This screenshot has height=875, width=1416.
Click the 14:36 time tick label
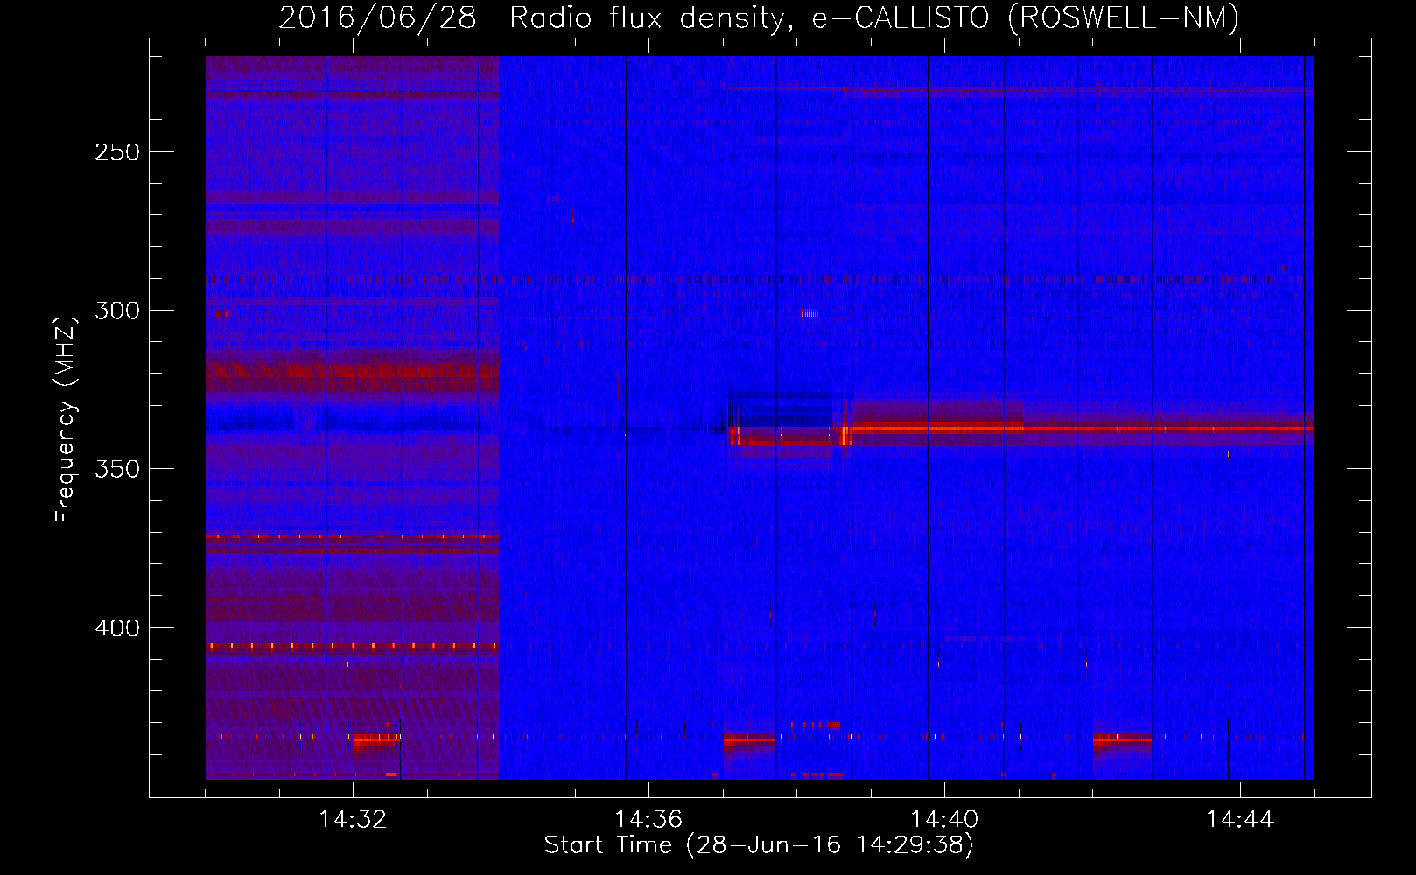(648, 820)
